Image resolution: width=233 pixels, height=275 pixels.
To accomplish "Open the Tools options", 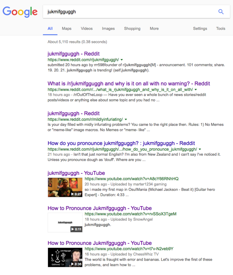I will [x=221, y=28].
